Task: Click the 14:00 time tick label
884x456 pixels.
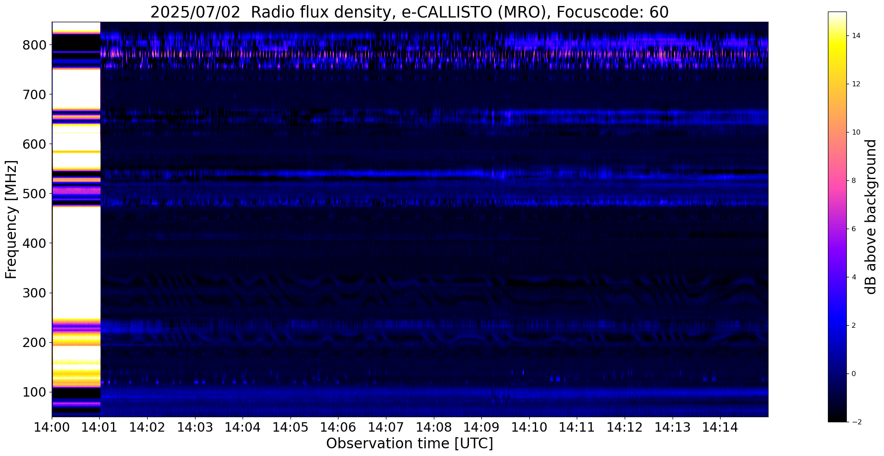Action: pyautogui.click(x=52, y=427)
